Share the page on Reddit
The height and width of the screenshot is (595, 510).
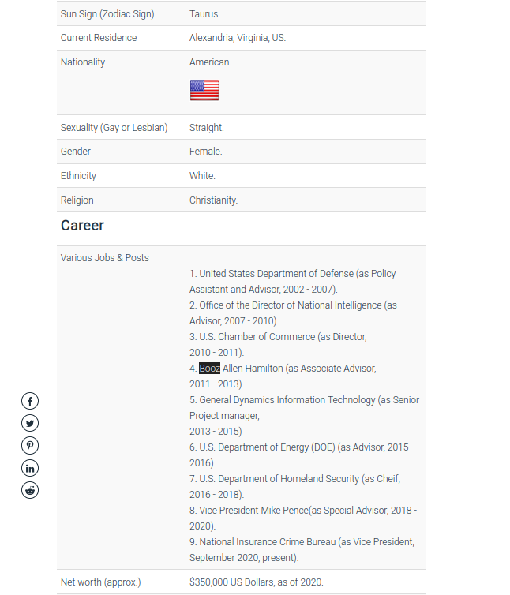click(x=30, y=490)
